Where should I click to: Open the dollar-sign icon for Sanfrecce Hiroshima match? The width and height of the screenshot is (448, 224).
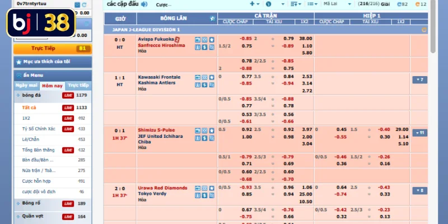204,47
